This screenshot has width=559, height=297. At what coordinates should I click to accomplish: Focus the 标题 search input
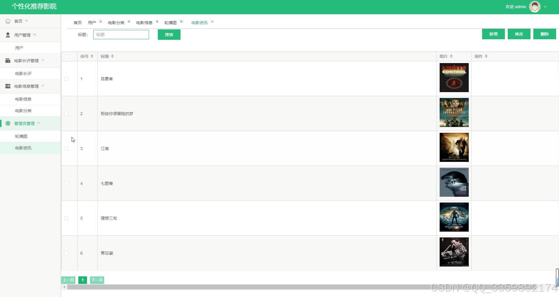[x=121, y=35]
